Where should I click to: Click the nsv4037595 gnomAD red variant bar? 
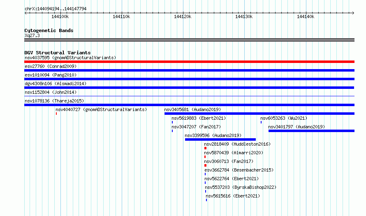[x=189, y=62]
